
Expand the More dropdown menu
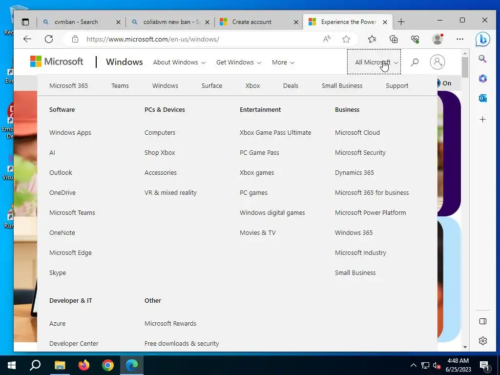283,62
